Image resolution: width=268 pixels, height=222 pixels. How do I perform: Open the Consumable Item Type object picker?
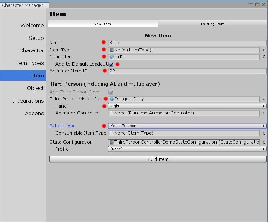pos(264,133)
